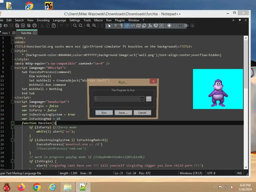Add a new tab with the plus icon

click(x=233, y=20)
